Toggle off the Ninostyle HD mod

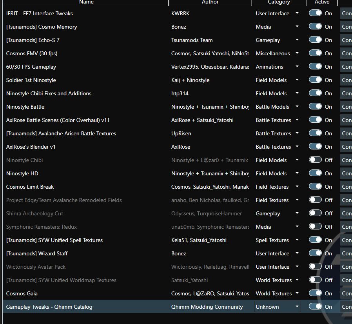315,173
